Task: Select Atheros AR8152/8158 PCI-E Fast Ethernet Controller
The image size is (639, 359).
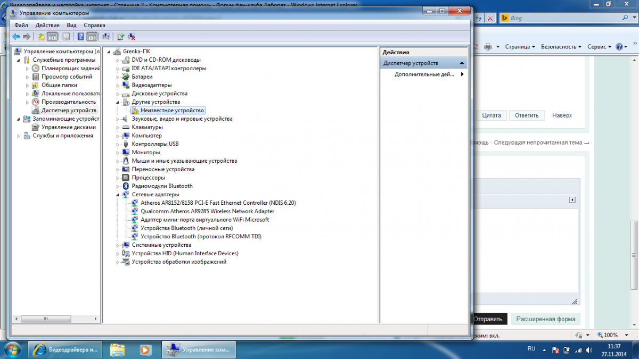Action: 218,203
